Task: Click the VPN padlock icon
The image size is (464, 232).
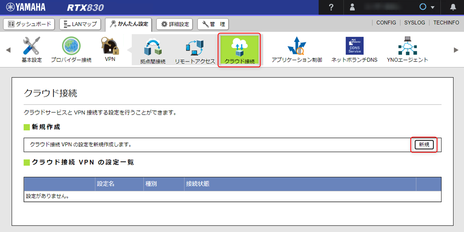Action: pyautogui.click(x=110, y=46)
